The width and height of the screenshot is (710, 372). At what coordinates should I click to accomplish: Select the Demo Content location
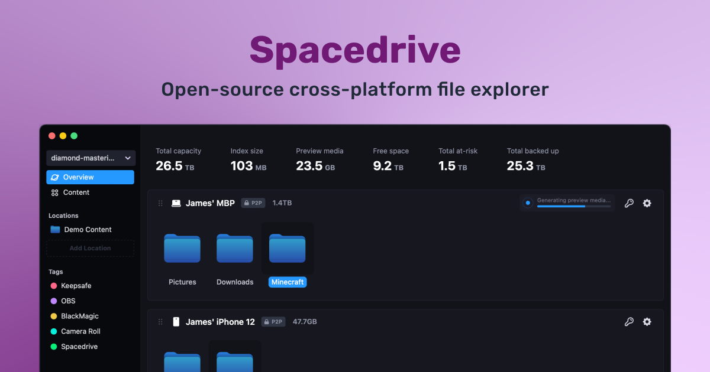[86, 229]
